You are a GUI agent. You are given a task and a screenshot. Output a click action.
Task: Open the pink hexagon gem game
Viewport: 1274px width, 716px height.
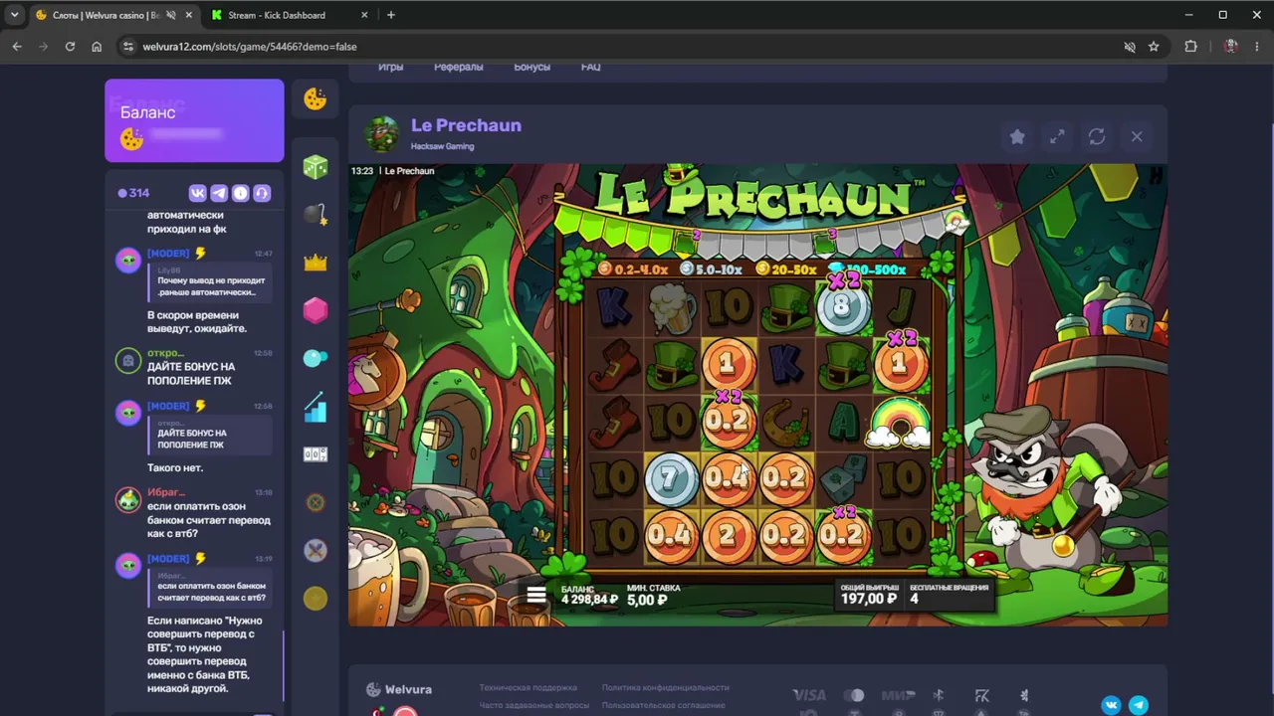coord(316,310)
